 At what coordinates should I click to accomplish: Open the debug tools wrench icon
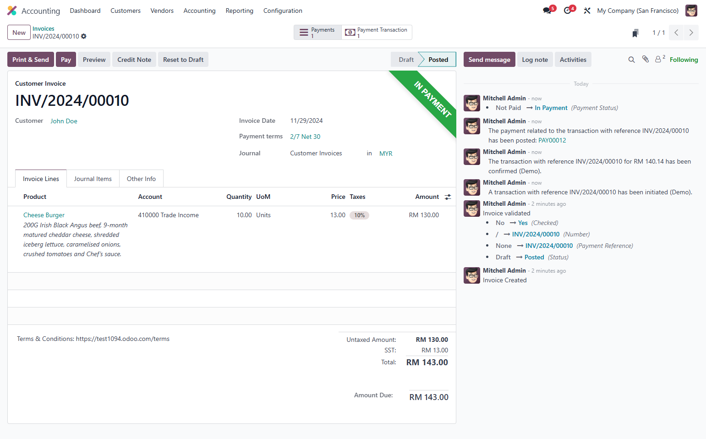[587, 11]
